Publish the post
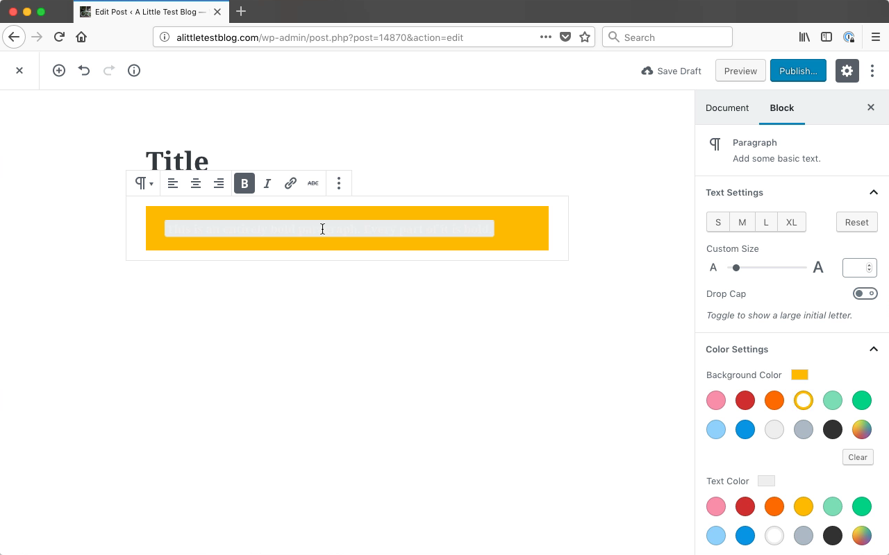 (798, 70)
